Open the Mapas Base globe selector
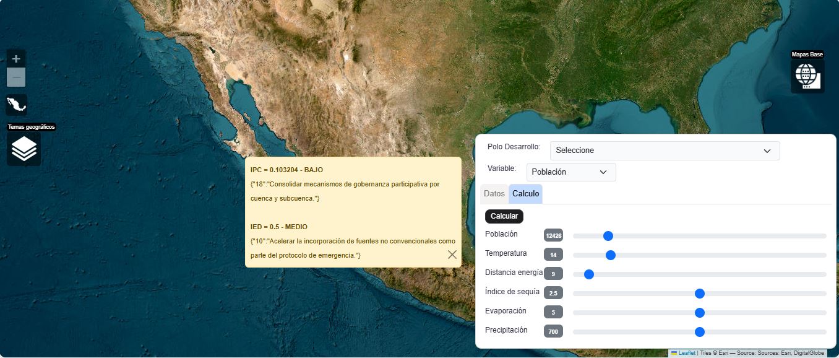The image size is (839, 358). point(807,74)
